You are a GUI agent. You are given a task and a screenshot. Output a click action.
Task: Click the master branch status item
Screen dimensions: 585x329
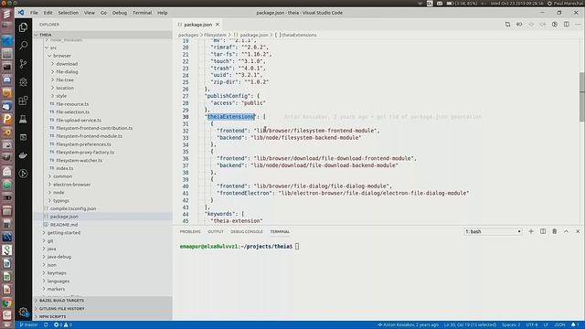pyautogui.click(x=28, y=325)
